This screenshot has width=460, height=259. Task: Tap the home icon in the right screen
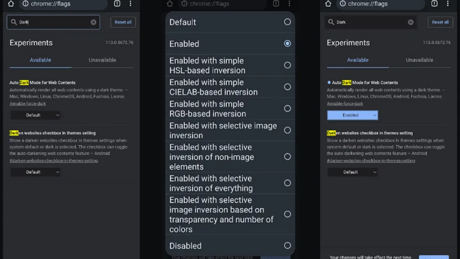click(328, 4)
